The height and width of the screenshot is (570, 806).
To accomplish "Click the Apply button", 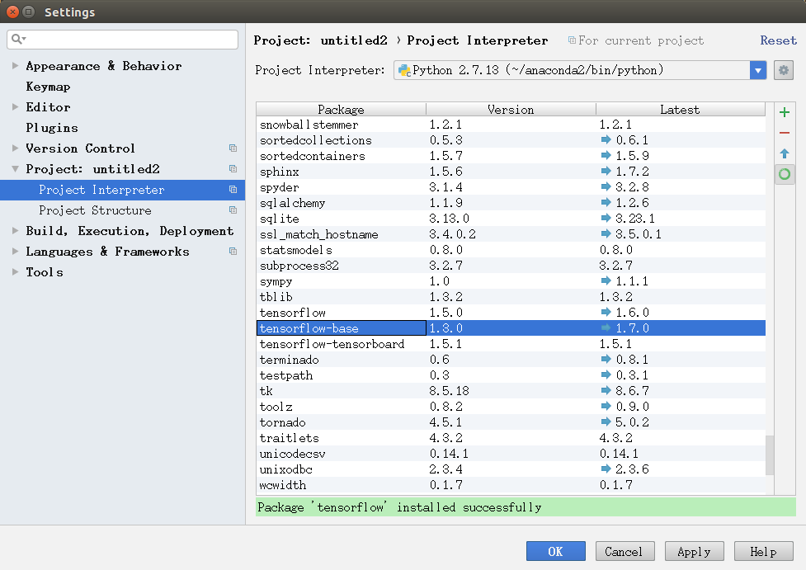I will [694, 552].
